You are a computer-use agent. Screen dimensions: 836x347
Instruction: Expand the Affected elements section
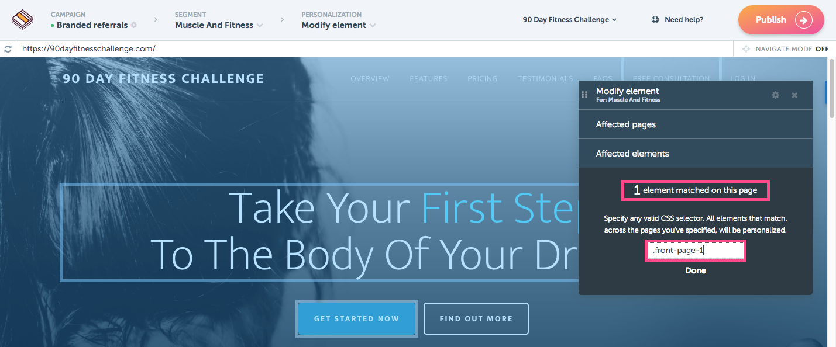[696, 154]
